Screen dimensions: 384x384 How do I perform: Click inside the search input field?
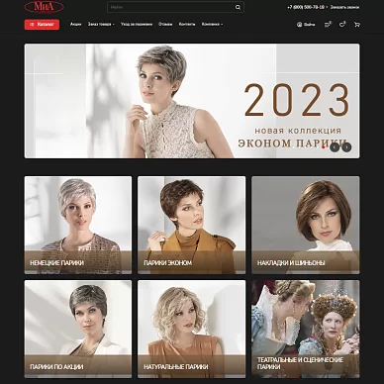click(x=171, y=7)
